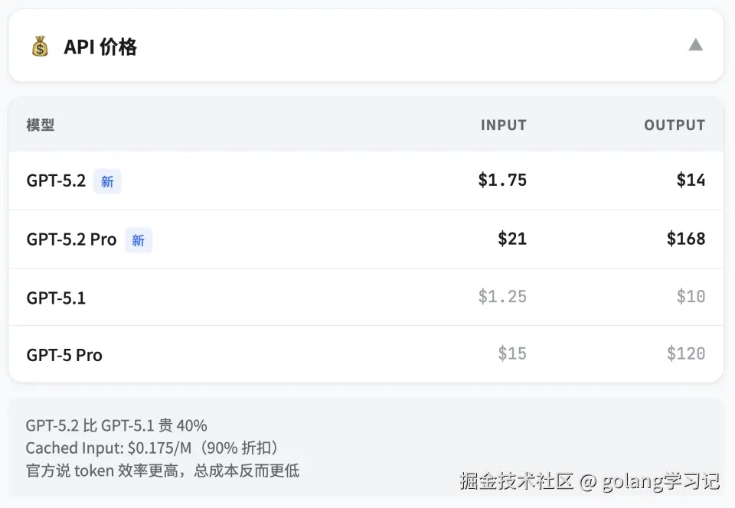The width and height of the screenshot is (735, 508).
Task: Click the greyed $1.25 input price
Action: (502, 297)
